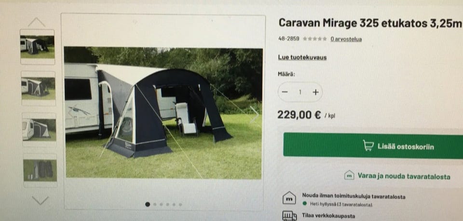Click the store icon beside Varaa ja nouda
The image size is (463, 221).
(349, 175)
